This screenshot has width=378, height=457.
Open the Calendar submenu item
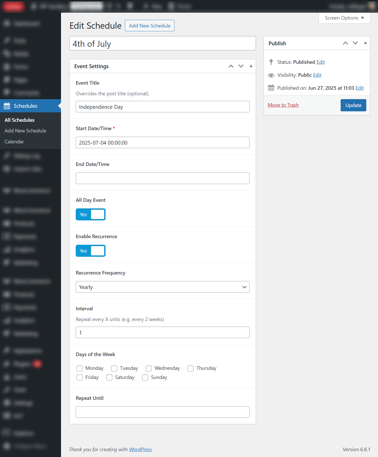[x=14, y=142]
